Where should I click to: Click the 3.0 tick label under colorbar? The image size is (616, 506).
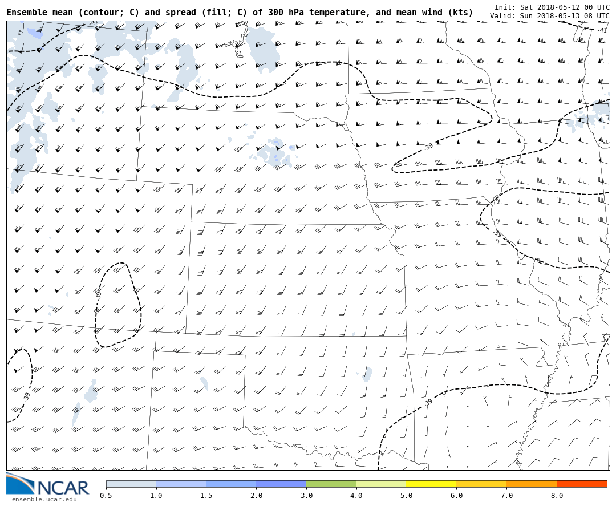[306, 496]
